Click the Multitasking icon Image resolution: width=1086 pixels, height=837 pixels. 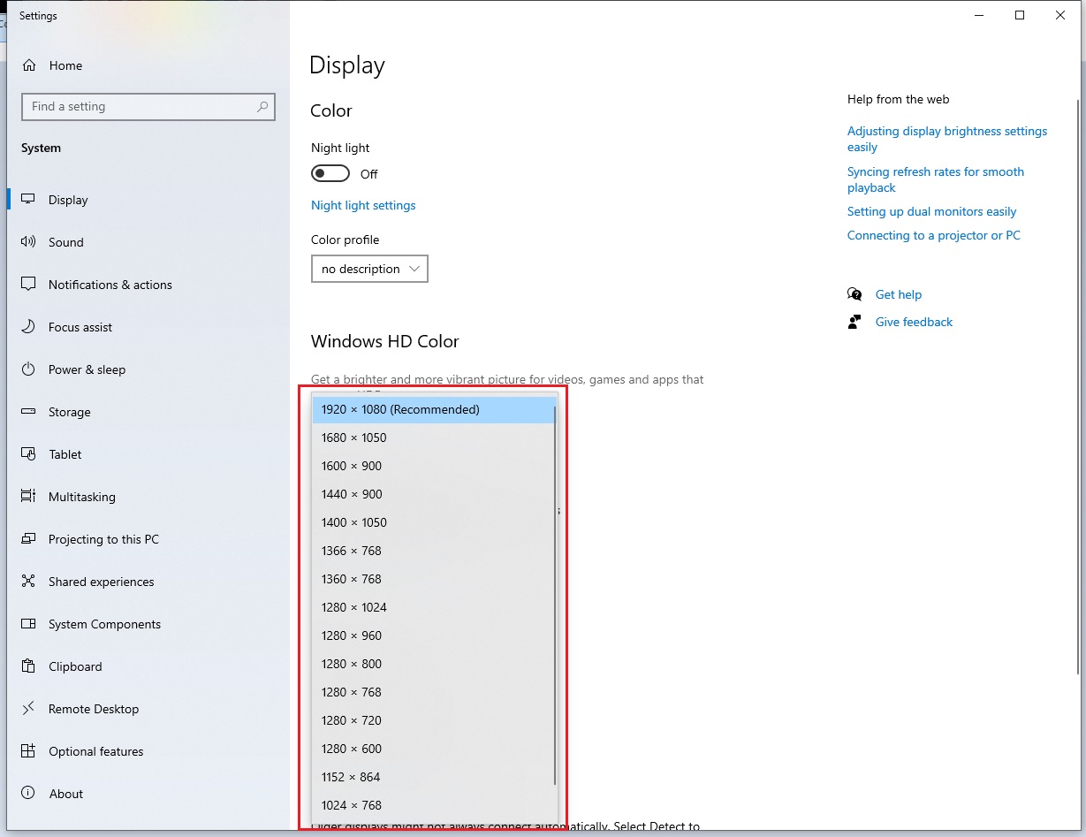pyautogui.click(x=29, y=497)
